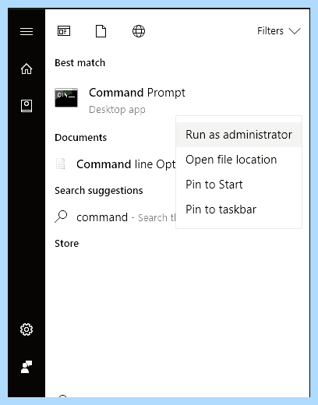Open the hamburger menu in the sidebar
This screenshot has height=405, width=318.
pos(26,31)
